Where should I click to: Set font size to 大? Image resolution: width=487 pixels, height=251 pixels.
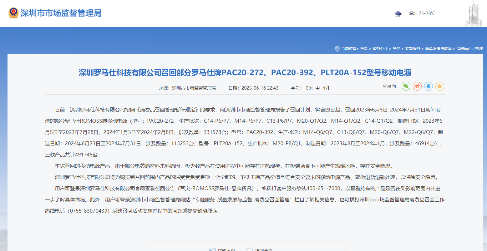(x=310, y=88)
